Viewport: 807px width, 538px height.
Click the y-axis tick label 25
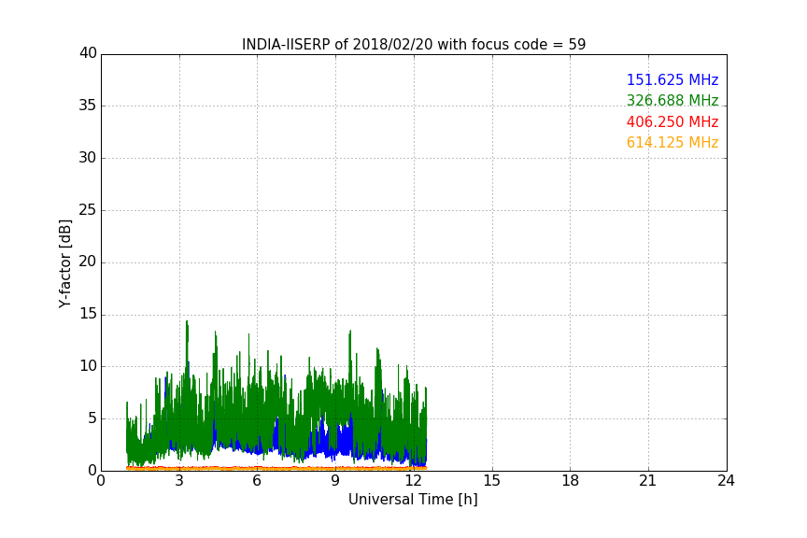88,209
